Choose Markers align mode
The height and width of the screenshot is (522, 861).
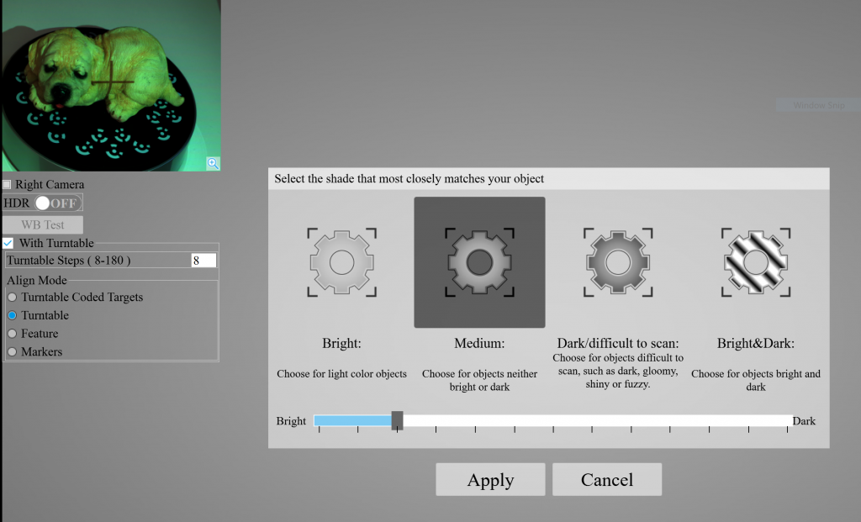[12, 352]
